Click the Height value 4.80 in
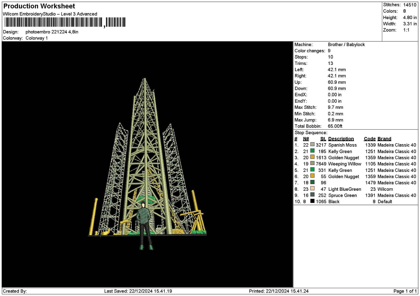 (410, 18)
